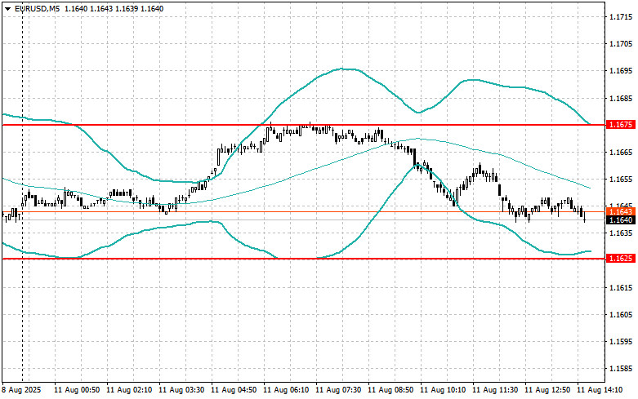Open the chart menu triangle beside EURUSD,M5
Image resolution: width=638 pixels, height=399 pixels.
(7, 8)
